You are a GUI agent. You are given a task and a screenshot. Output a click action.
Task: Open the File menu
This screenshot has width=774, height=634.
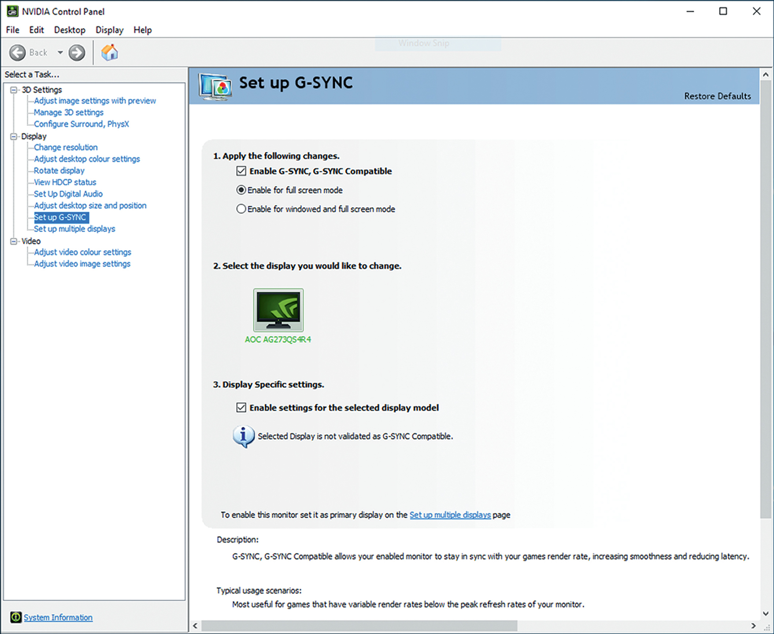click(x=12, y=30)
